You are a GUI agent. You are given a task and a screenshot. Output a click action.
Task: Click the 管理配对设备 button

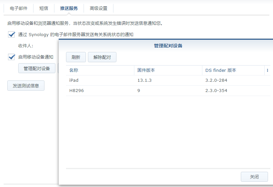(36, 69)
